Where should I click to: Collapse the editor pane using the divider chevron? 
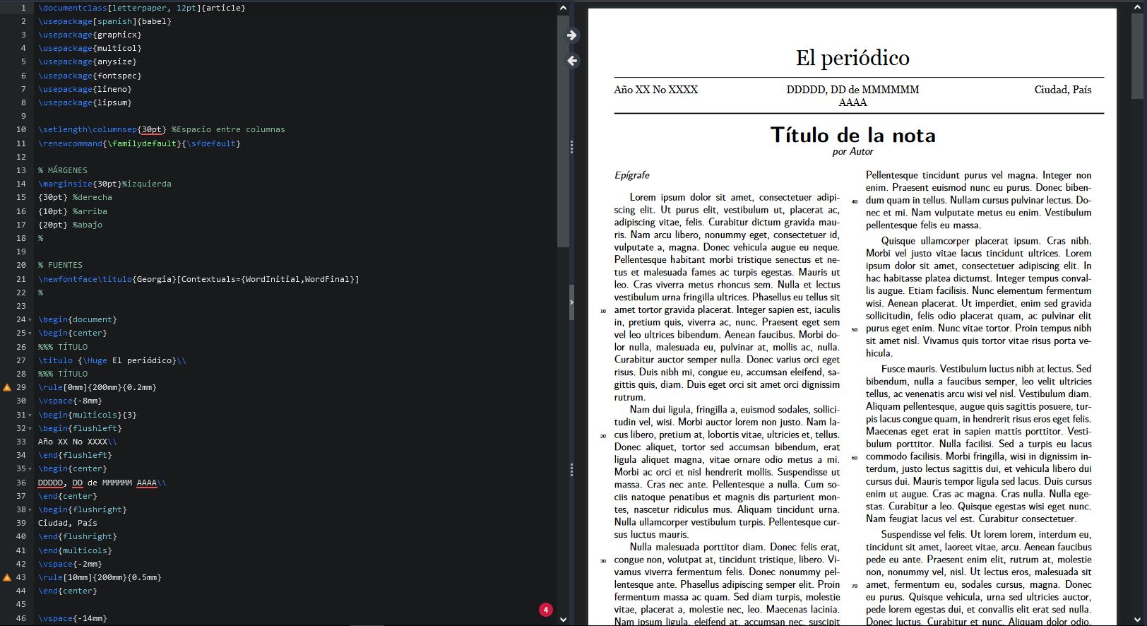[571, 302]
